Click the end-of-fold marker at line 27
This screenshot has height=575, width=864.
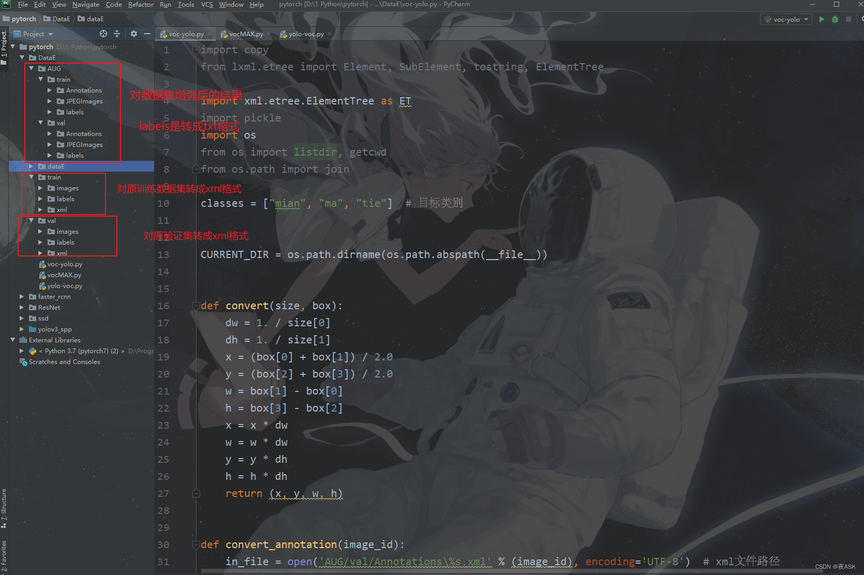pyautogui.click(x=196, y=493)
